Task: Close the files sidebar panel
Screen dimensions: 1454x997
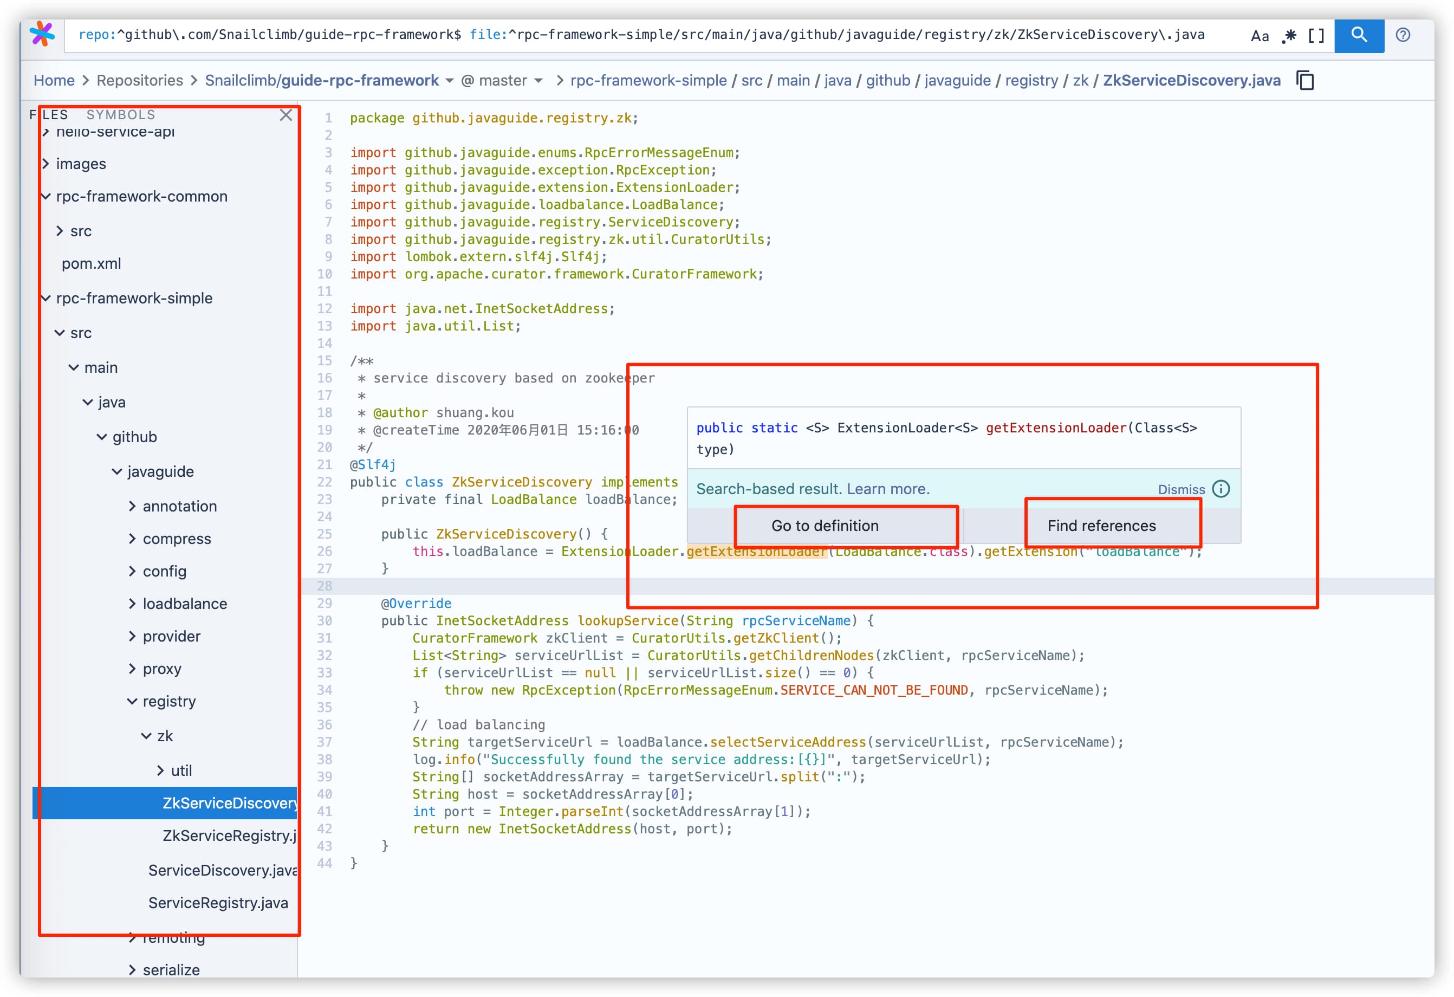Action: (286, 115)
